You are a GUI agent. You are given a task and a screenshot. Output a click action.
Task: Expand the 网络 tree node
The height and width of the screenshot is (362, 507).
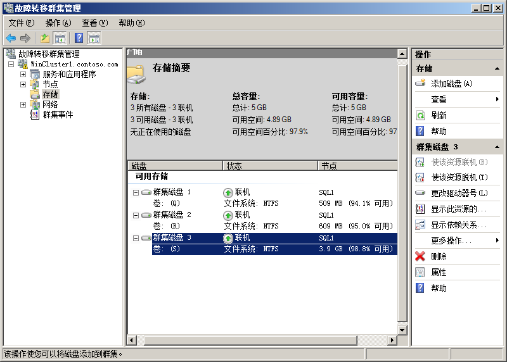point(23,104)
